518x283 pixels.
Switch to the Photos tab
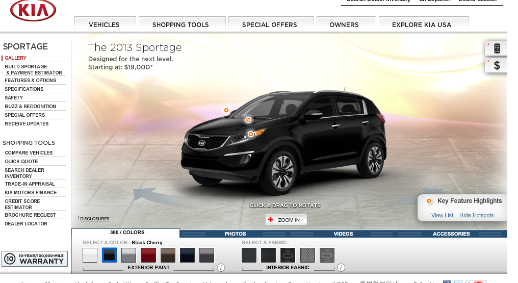pos(235,234)
